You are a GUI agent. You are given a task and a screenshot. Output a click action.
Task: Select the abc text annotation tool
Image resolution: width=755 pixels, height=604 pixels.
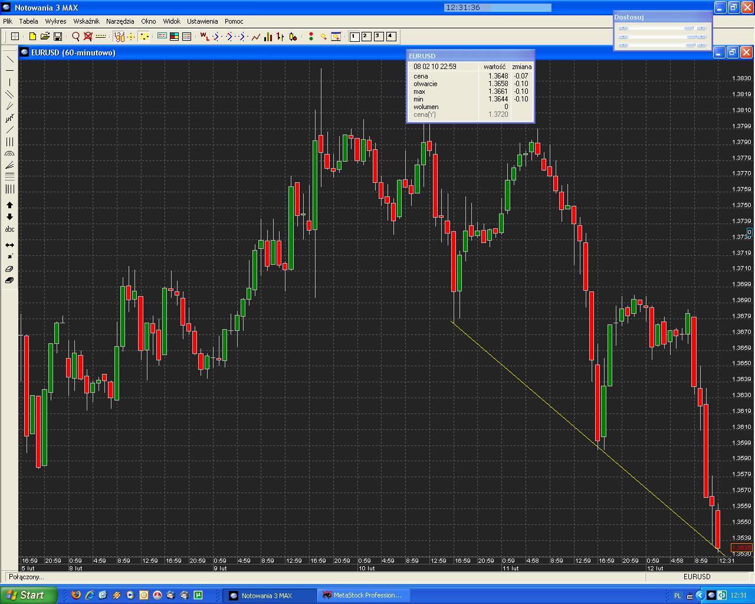click(9, 229)
